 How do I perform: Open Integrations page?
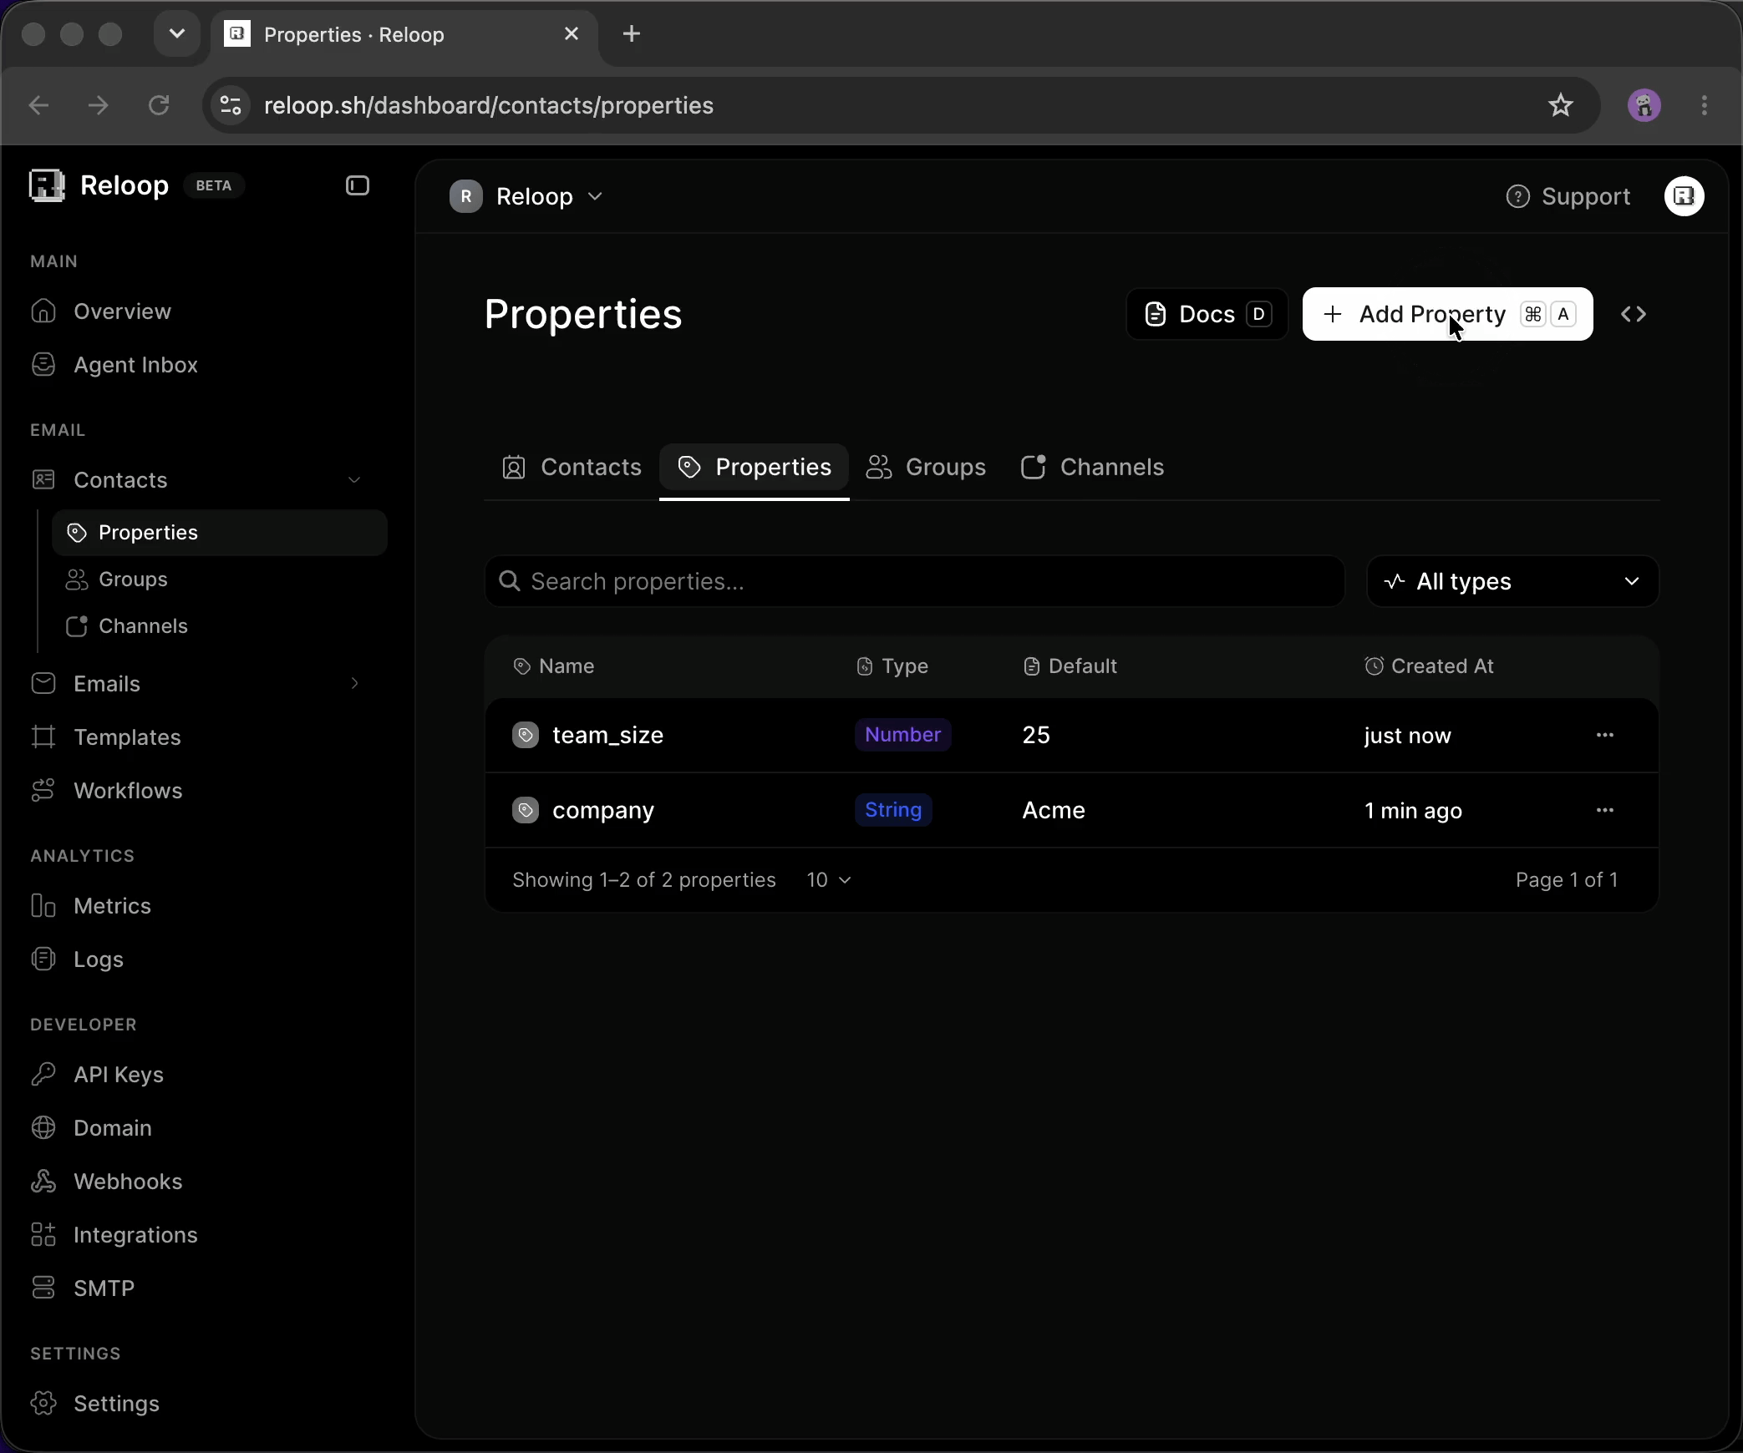click(135, 1235)
